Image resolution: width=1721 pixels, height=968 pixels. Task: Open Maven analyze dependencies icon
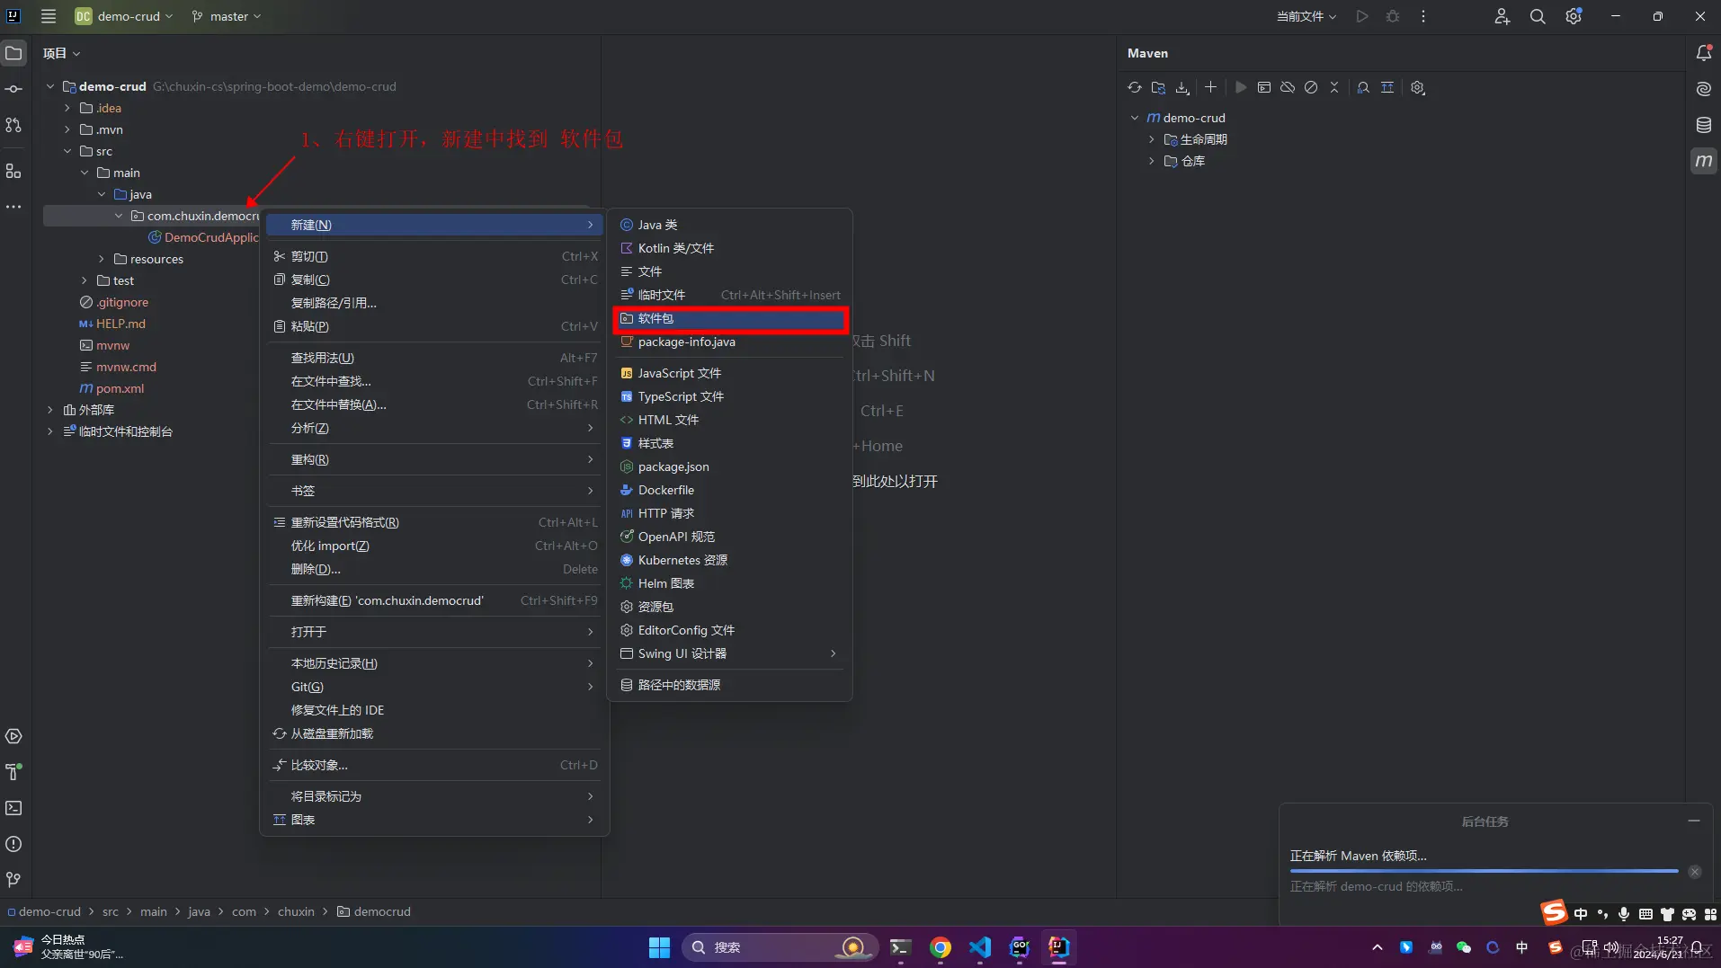(1363, 87)
